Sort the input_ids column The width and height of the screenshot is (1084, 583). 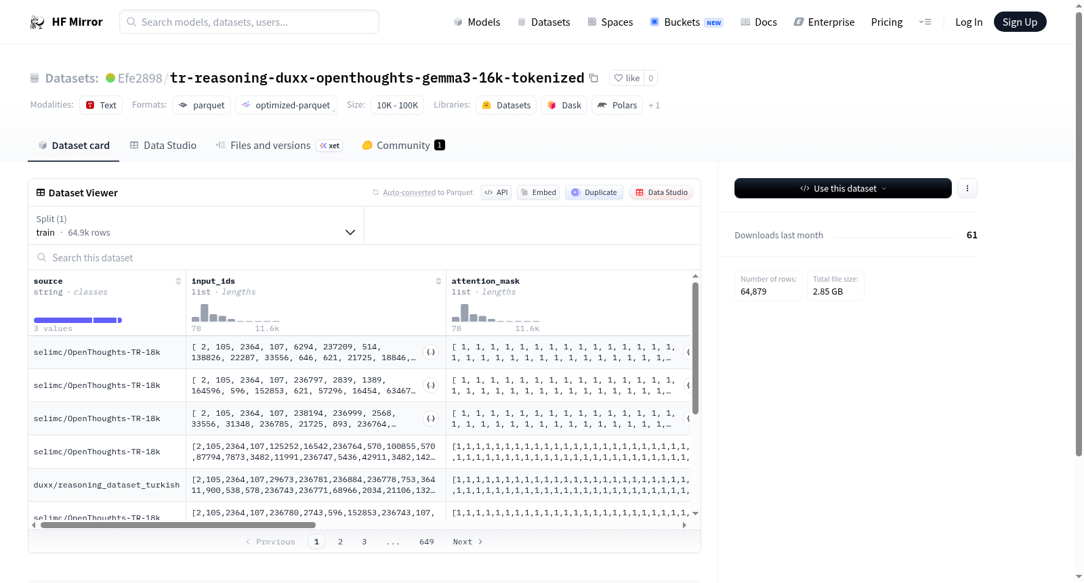click(438, 281)
